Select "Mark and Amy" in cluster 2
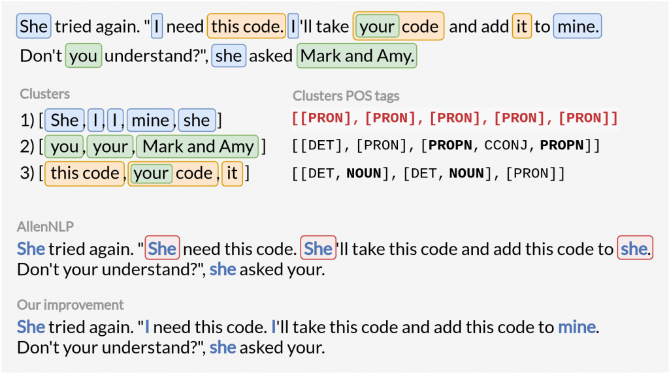 [x=198, y=147]
